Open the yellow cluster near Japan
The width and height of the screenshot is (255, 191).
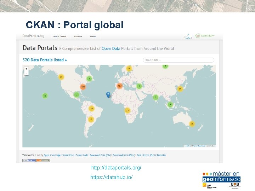[x=180, y=89]
